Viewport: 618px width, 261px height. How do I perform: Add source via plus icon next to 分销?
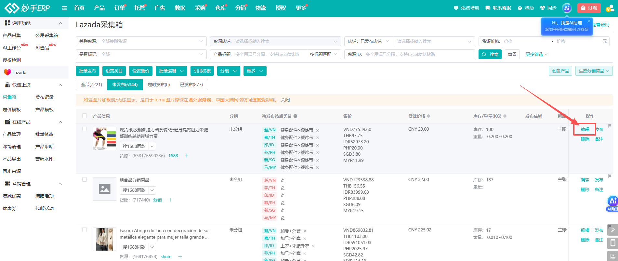(170, 200)
